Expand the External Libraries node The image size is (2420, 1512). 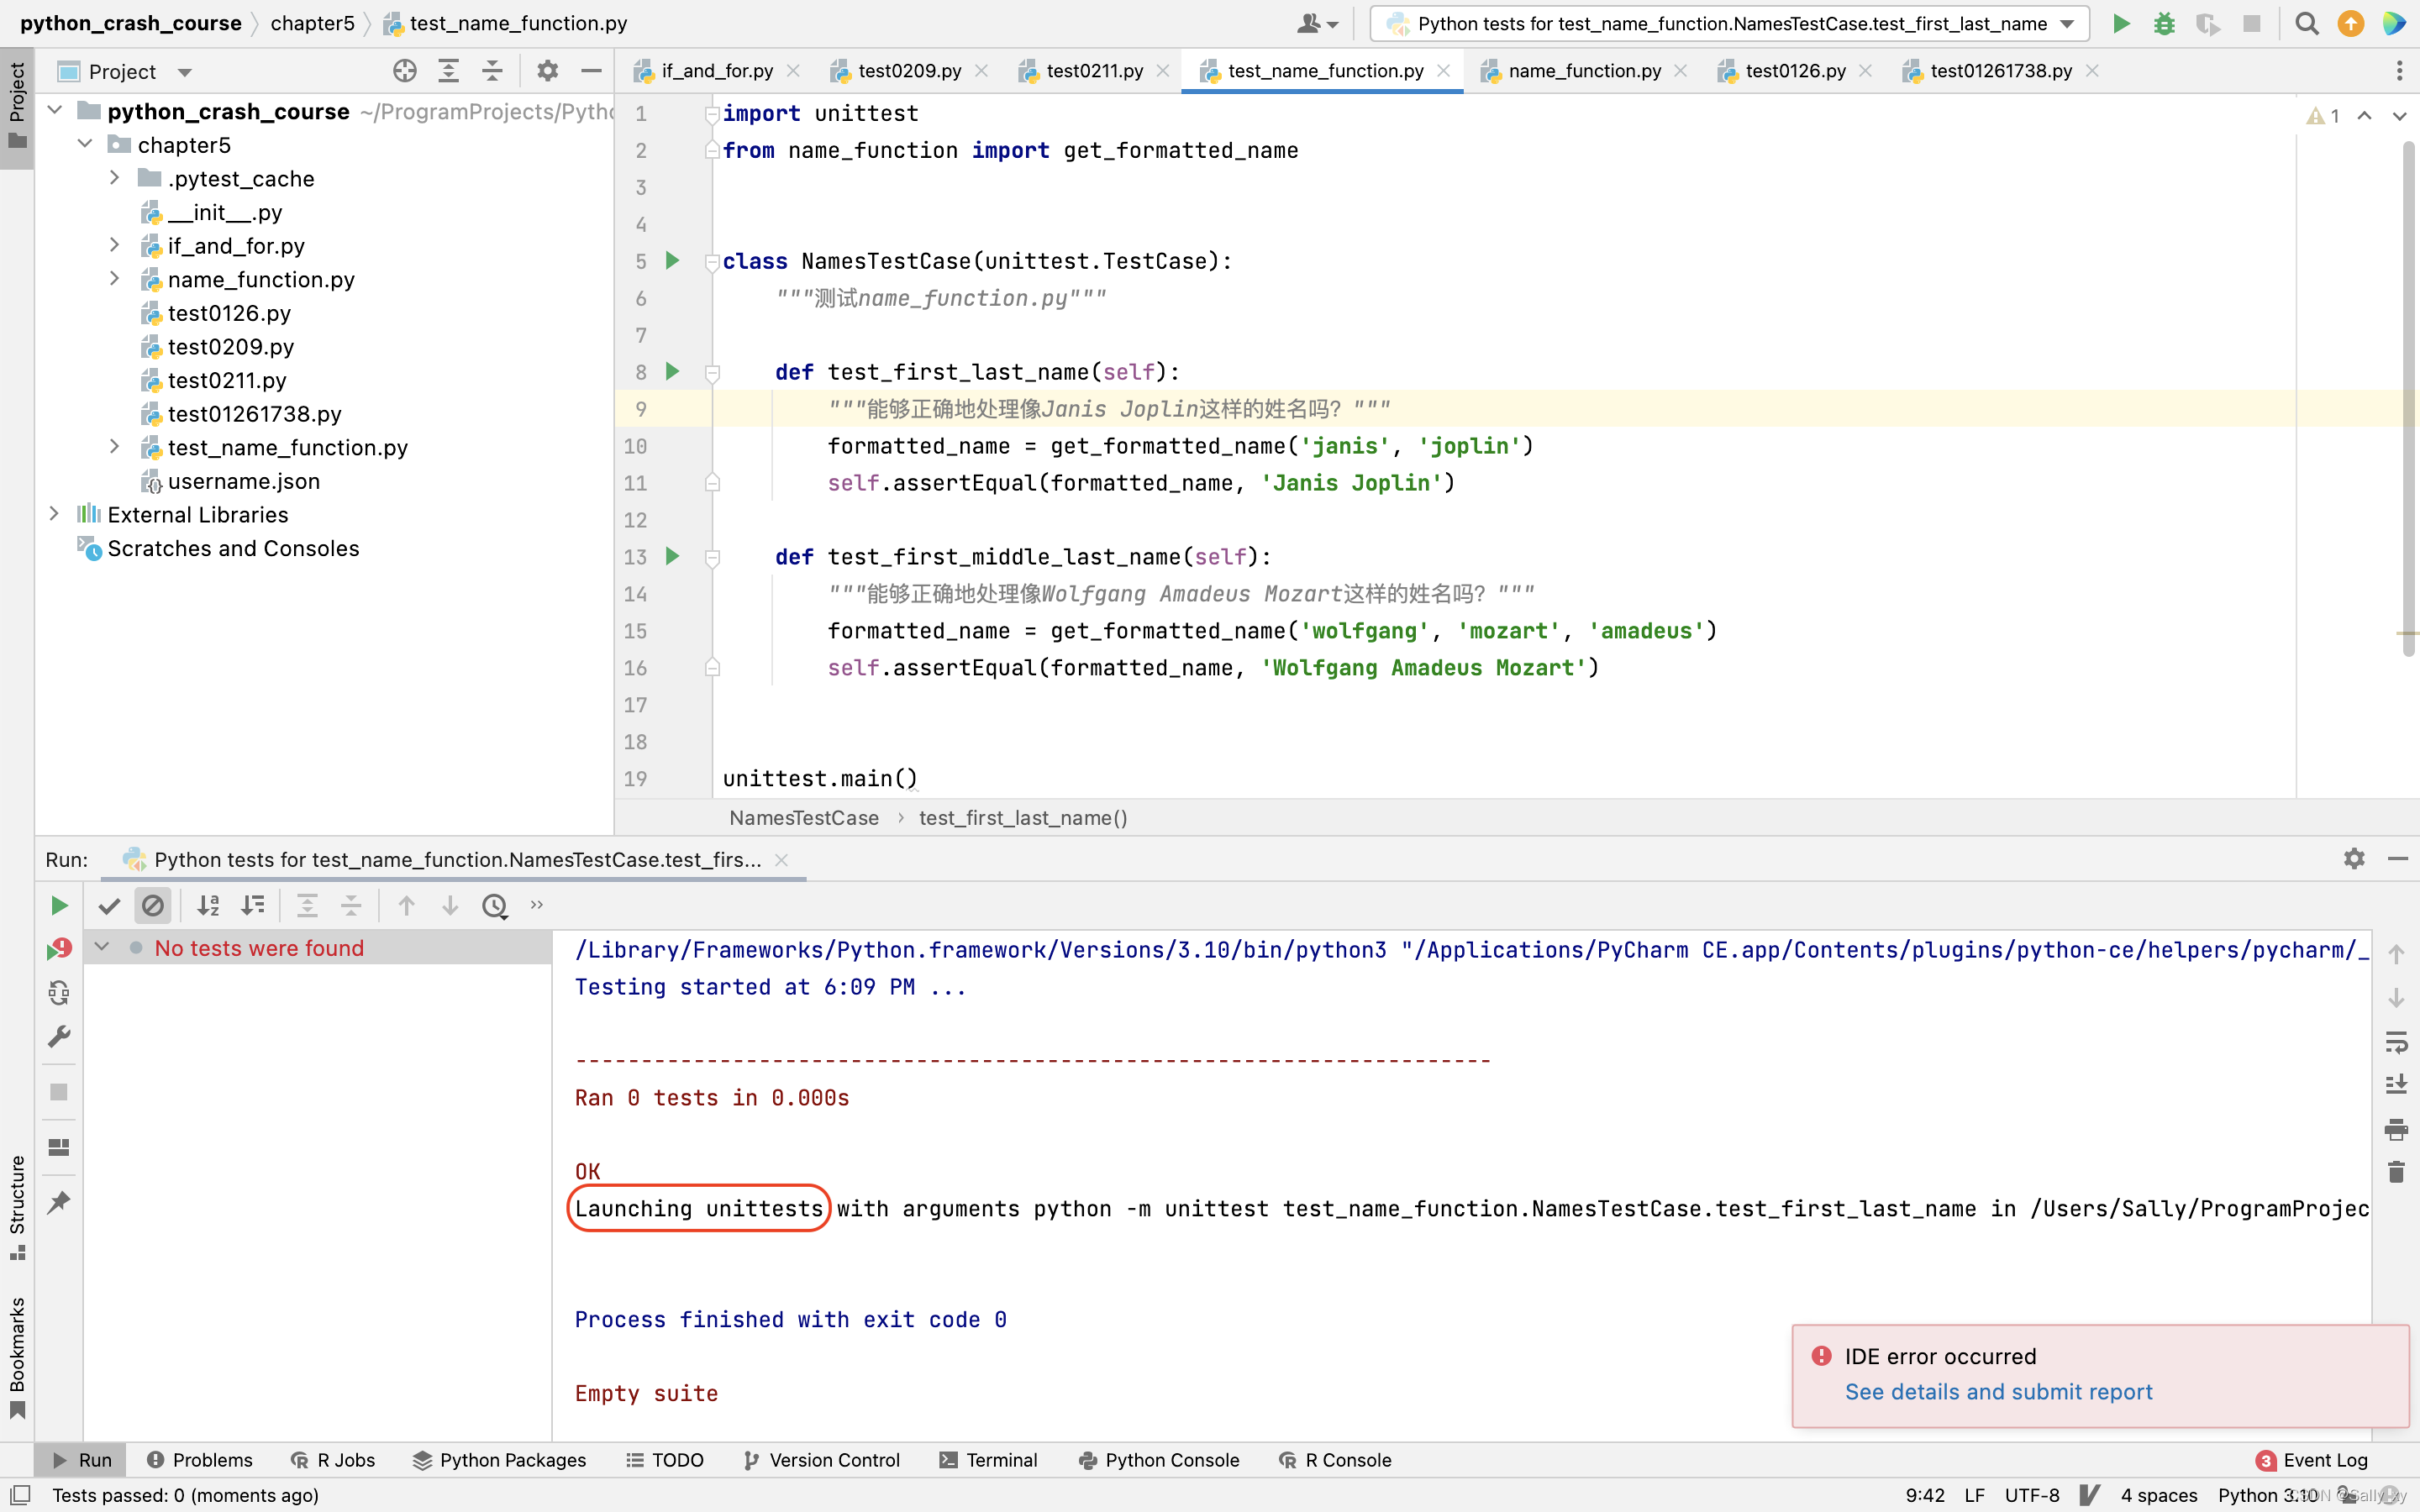pyautogui.click(x=55, y=514)
